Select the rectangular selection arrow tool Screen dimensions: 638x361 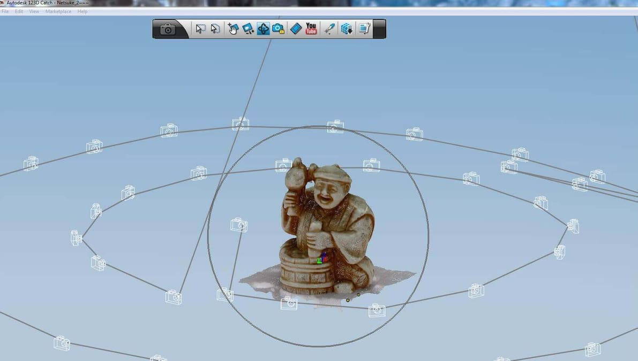pyautogui.click(x=200, y=28)
